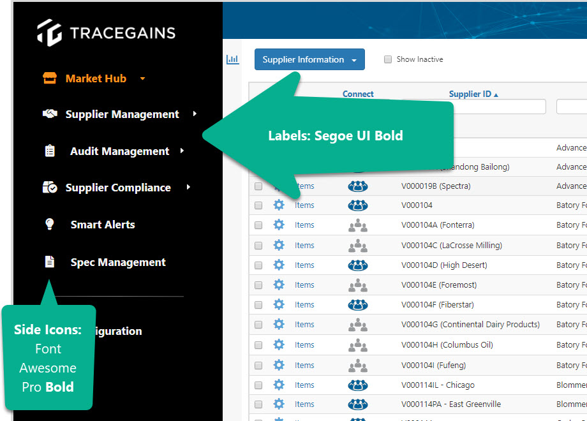Open Market Hub menu item
587x421 pixels.
96,78
